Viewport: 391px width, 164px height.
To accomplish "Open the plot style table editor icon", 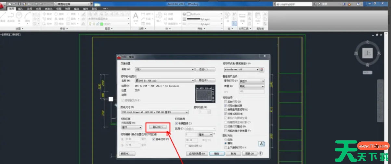I will coord(262,70).
